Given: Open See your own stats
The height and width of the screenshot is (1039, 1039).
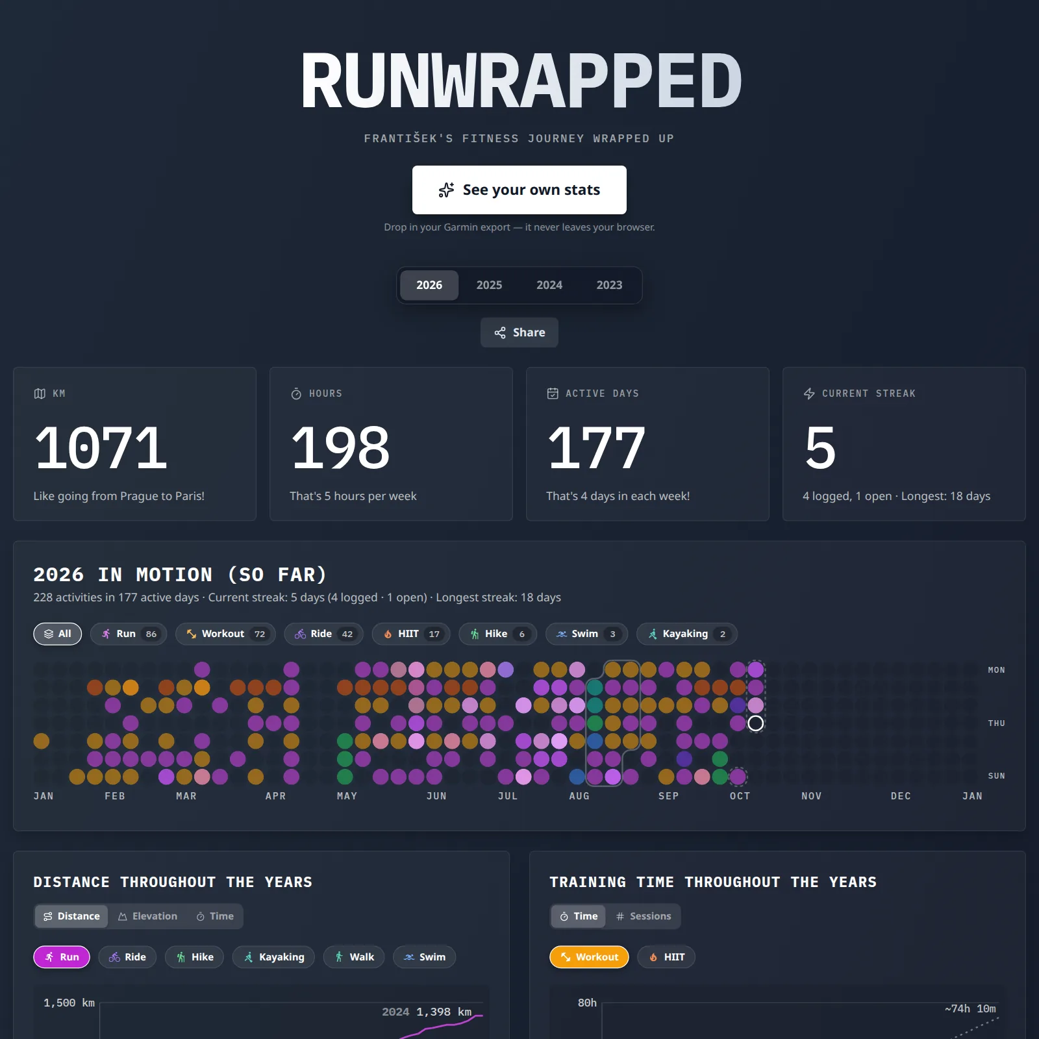Looking at the screenshot, I should click(x=519, y=190).
